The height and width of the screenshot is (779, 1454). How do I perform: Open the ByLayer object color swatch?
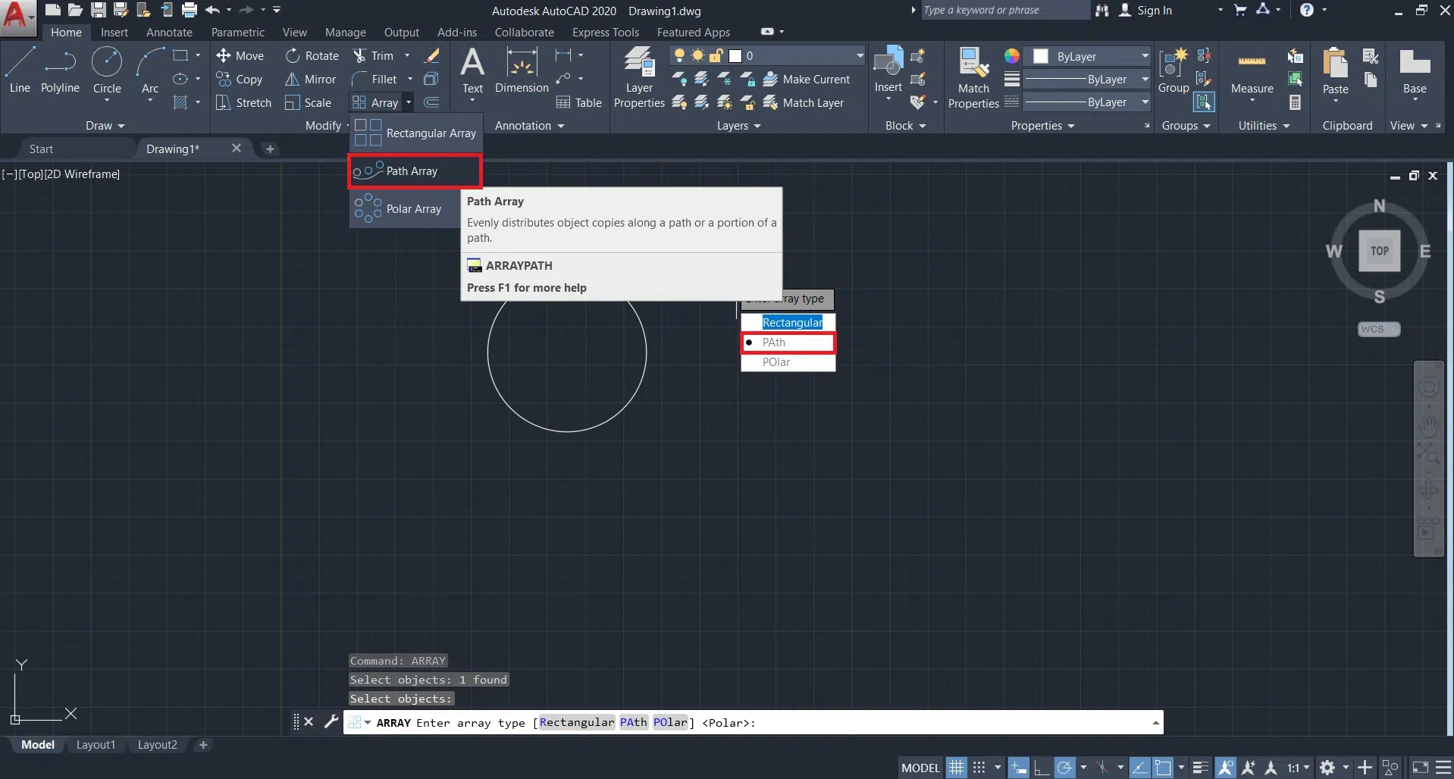point(1041,57)
